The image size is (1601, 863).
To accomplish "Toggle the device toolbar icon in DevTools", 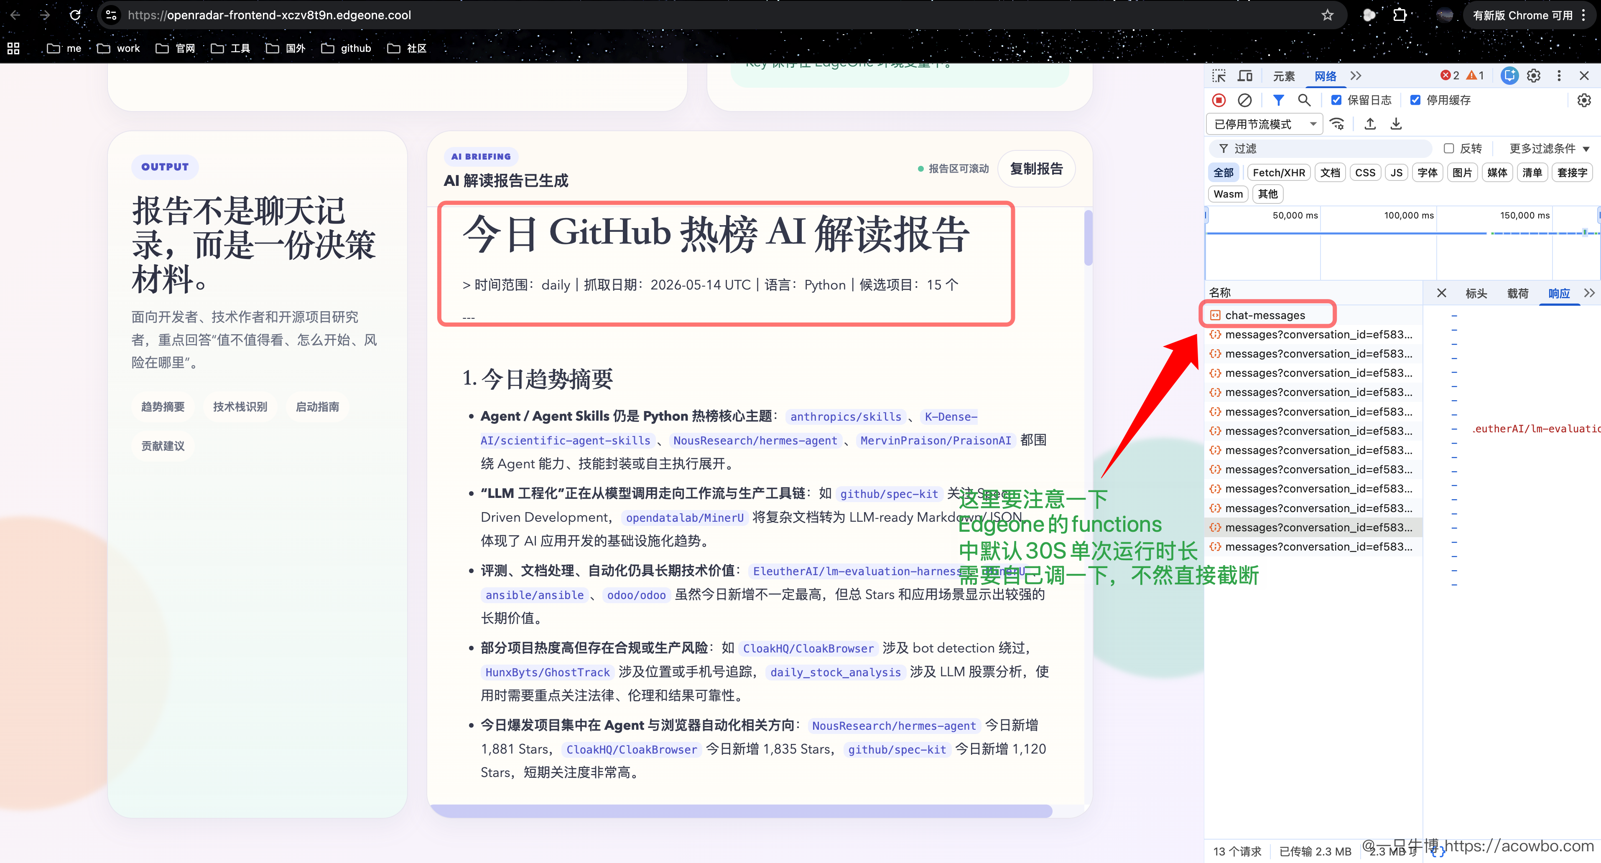I will coord(1245,76).
